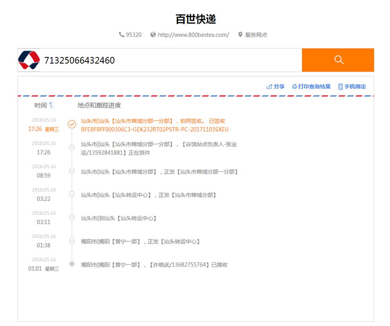Viewport: 390px width, 326px height.
Task: Click the 百世快递 page title
Action: coord(196,19)
